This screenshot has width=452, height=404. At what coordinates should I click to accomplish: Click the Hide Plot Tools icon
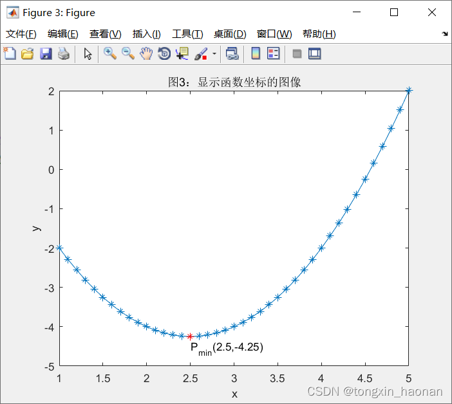(x=297, y=54)
